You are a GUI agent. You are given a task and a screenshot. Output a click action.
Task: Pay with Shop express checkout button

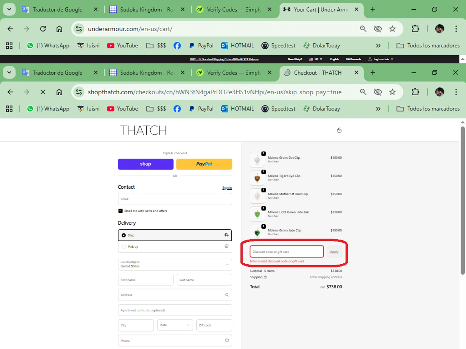(146, 164)
